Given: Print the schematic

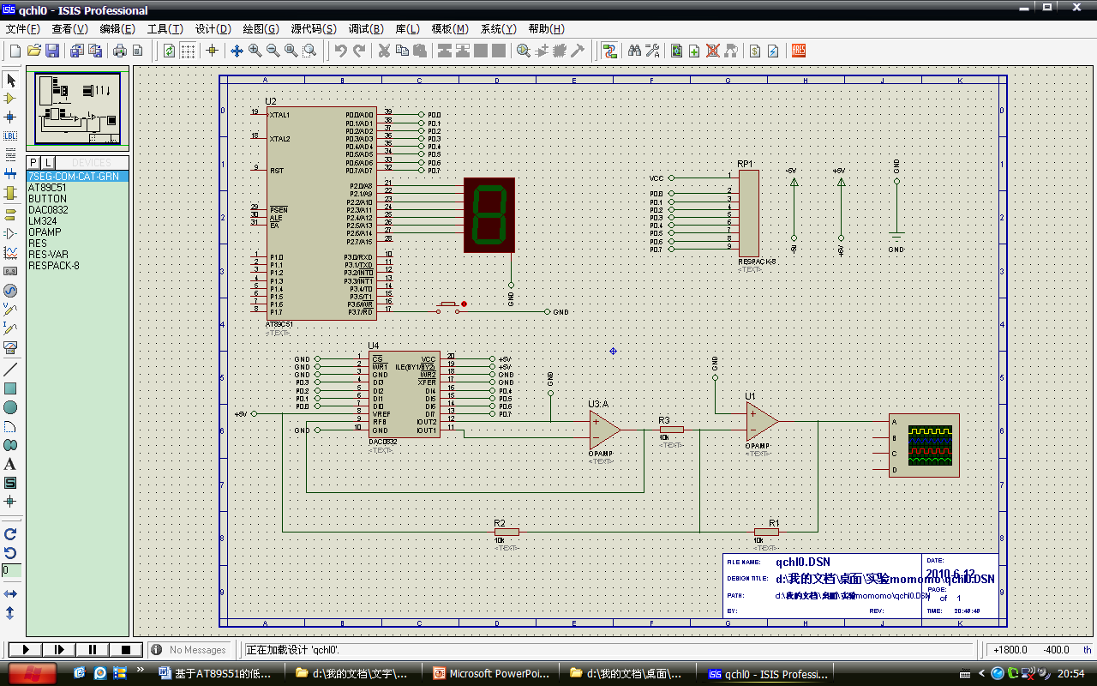Looking at the screenshot, I should 120,51.
